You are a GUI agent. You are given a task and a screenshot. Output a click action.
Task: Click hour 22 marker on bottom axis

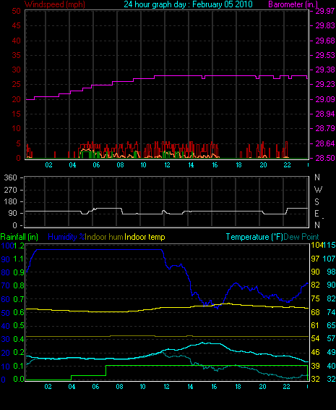tap(286, 387)
